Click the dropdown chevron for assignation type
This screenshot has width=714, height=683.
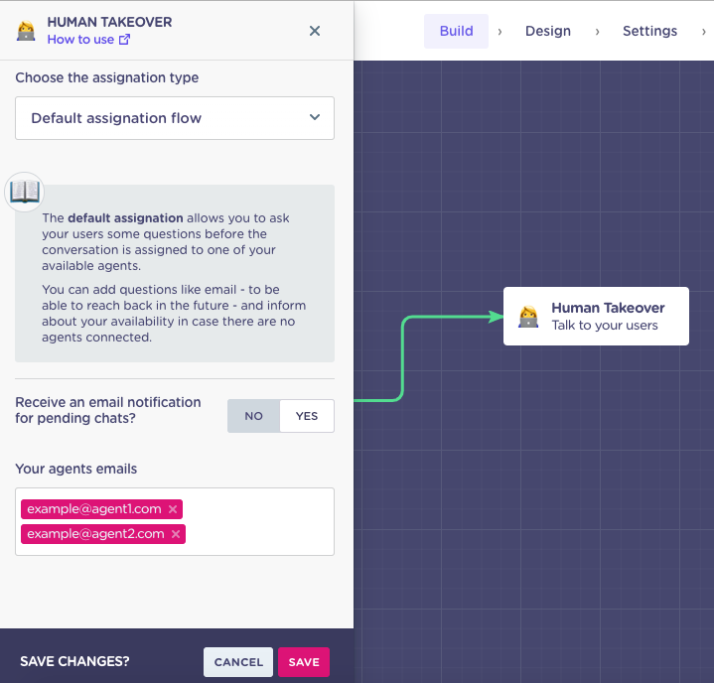coord(315,117)
